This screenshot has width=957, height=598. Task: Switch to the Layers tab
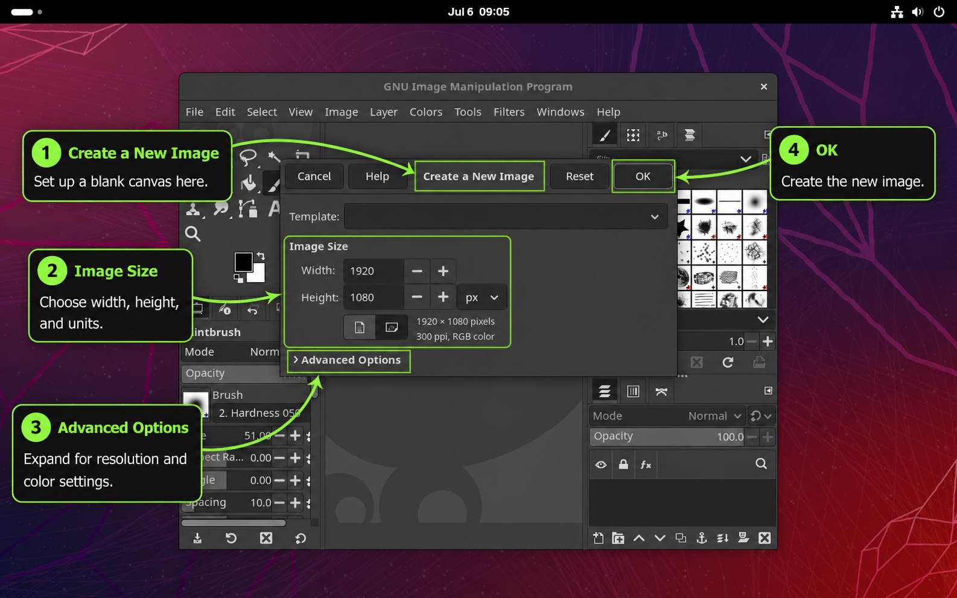tap(605, 391)
